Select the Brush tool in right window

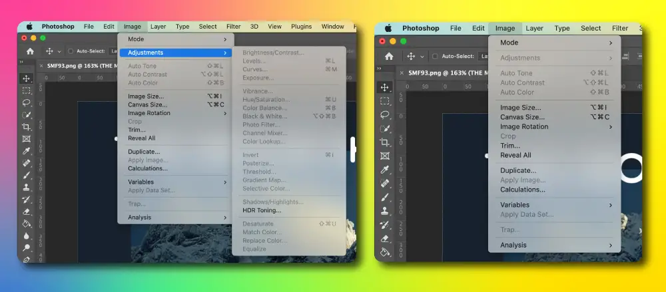click(x=385, y=198)
